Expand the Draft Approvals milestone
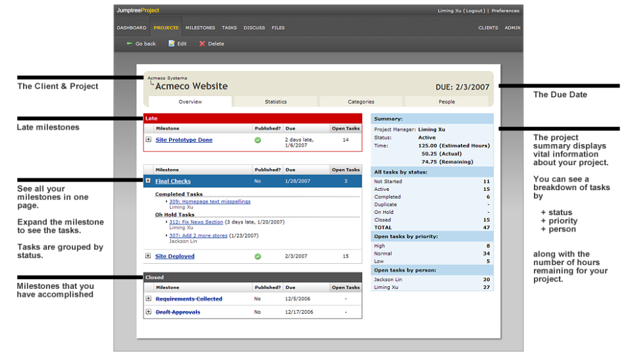Screen dimensions: 632x358 click(149, 312)
